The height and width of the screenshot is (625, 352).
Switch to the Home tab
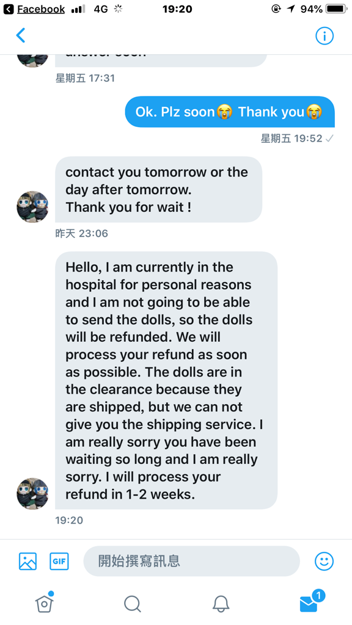tap(44, 602)
